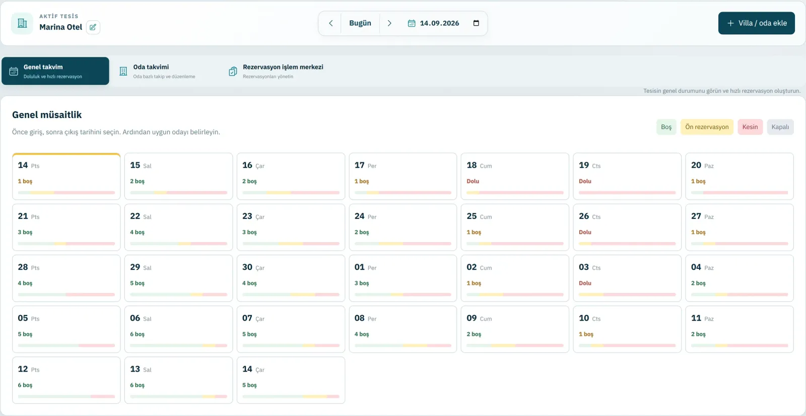Select the 22 Sal card with 4 boş
The image size is (806, 416).
click(178, 227)
